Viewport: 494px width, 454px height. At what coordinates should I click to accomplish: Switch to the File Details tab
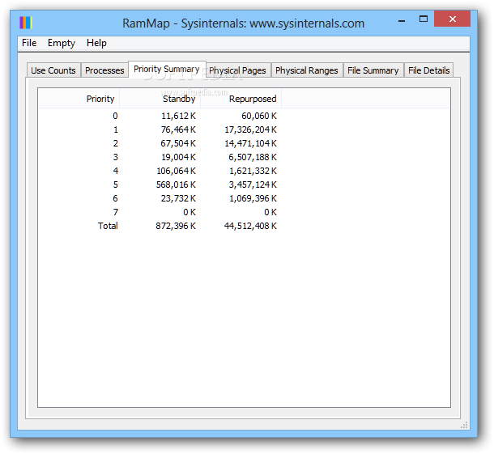(428, 70)
